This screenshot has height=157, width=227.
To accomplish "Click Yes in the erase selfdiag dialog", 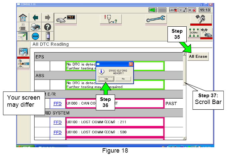I will [106, 79].
